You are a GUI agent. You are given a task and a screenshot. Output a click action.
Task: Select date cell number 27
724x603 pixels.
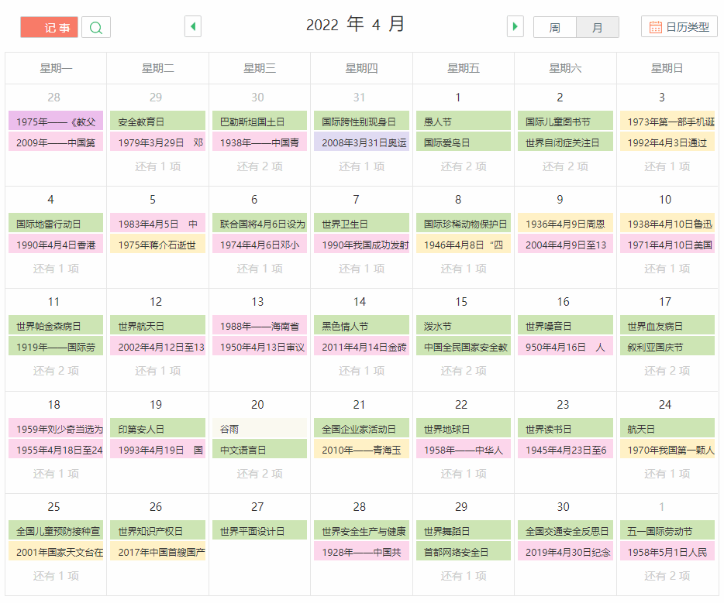[257, 507]
